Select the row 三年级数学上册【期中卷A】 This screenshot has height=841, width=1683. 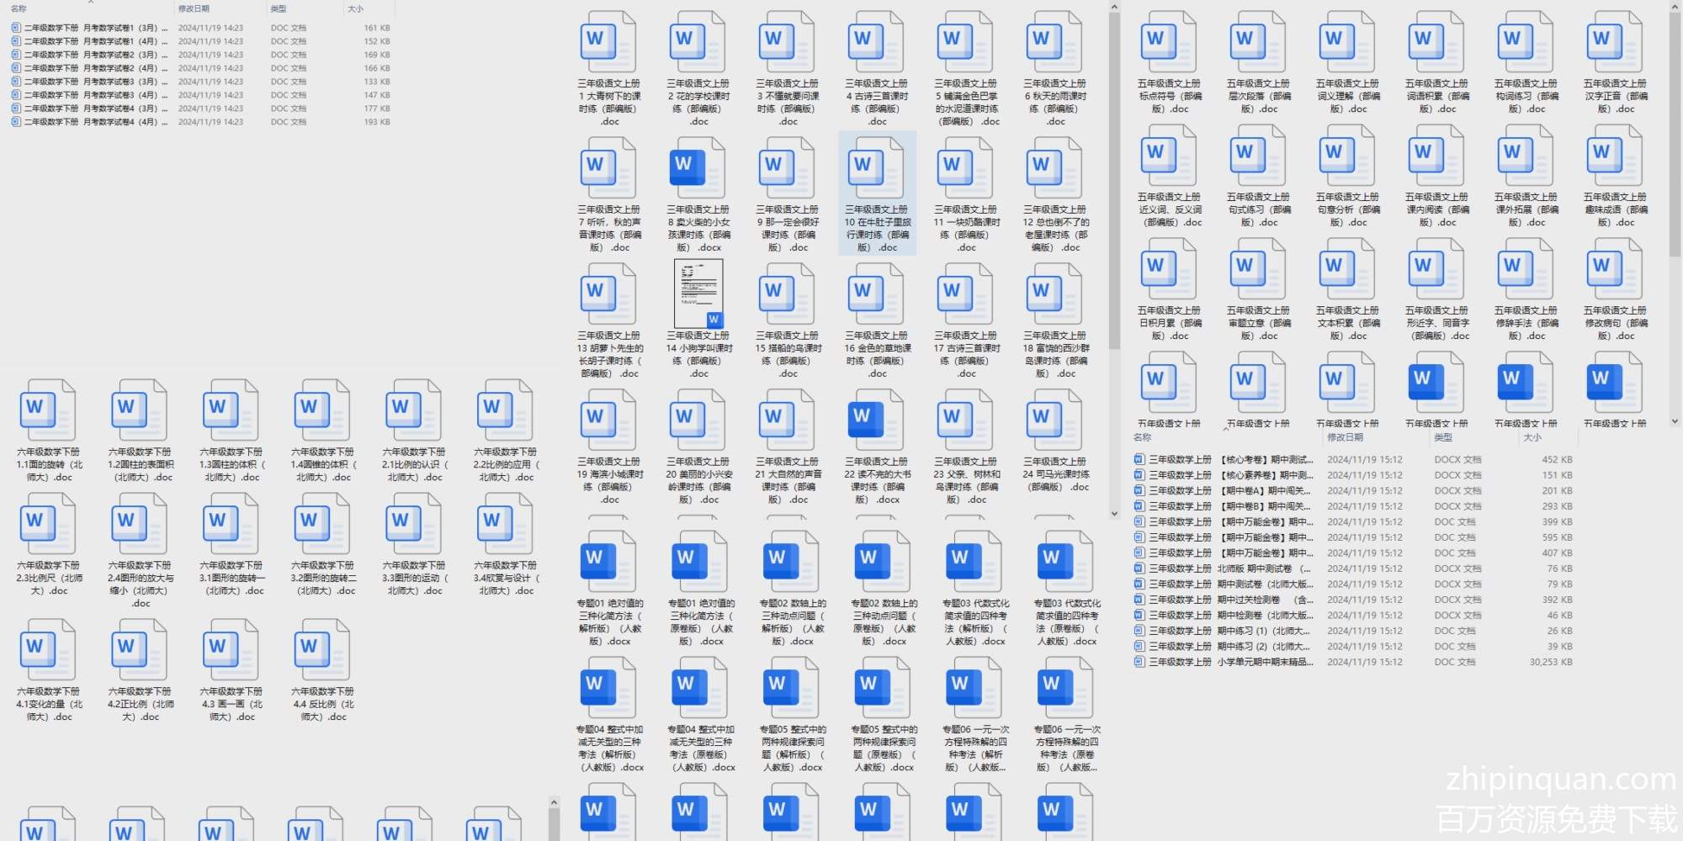tap(1353, 491)
